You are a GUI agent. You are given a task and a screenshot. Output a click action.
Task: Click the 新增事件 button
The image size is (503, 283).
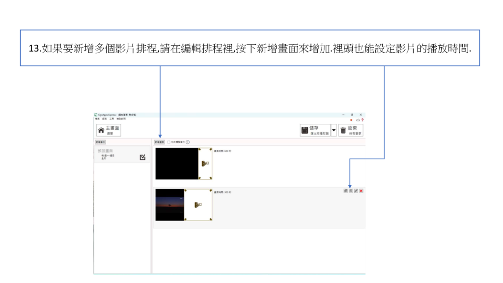click(x=100, y=142)
